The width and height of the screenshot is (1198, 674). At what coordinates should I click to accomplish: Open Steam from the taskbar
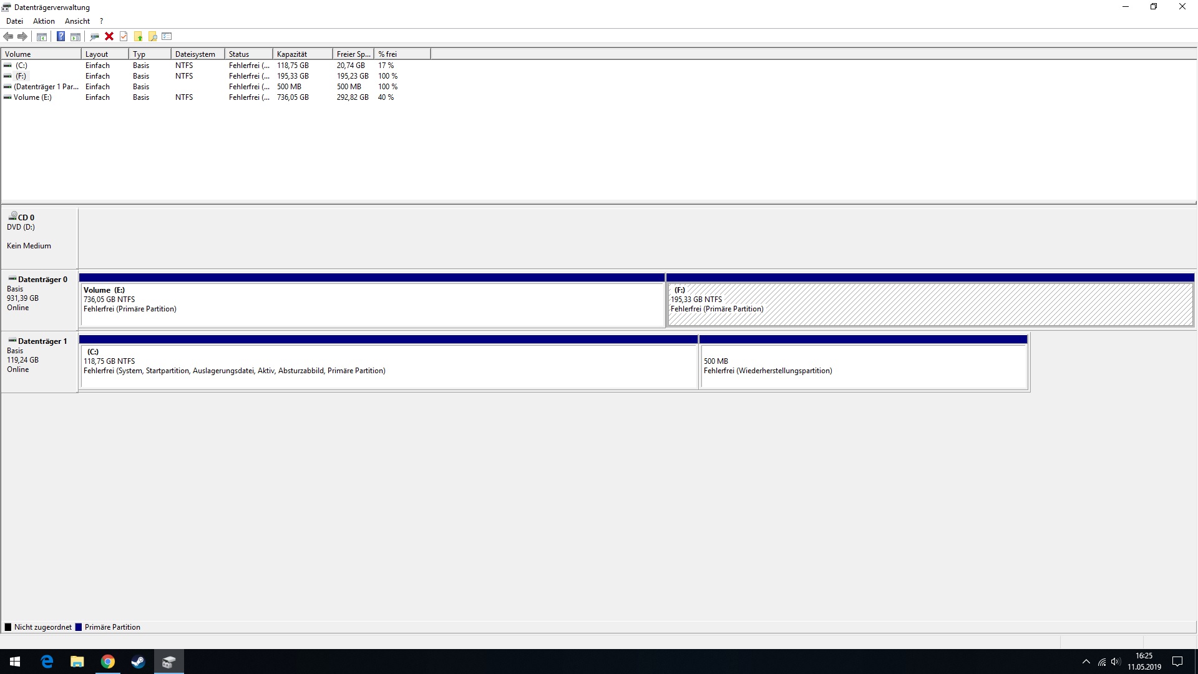click(138, 662)
